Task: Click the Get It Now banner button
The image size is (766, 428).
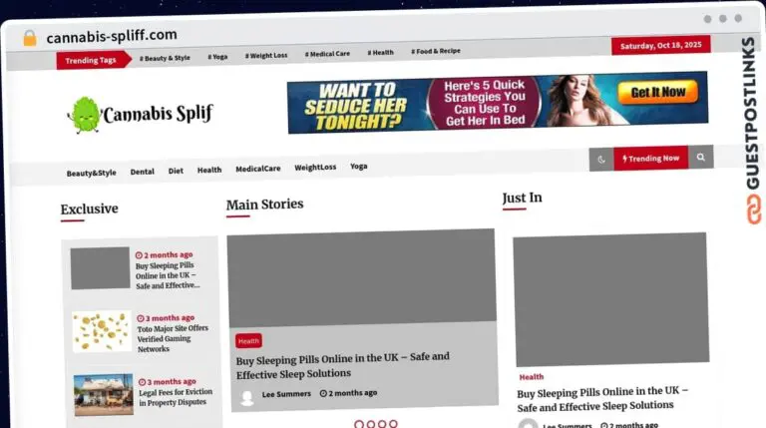Action: 658,92
